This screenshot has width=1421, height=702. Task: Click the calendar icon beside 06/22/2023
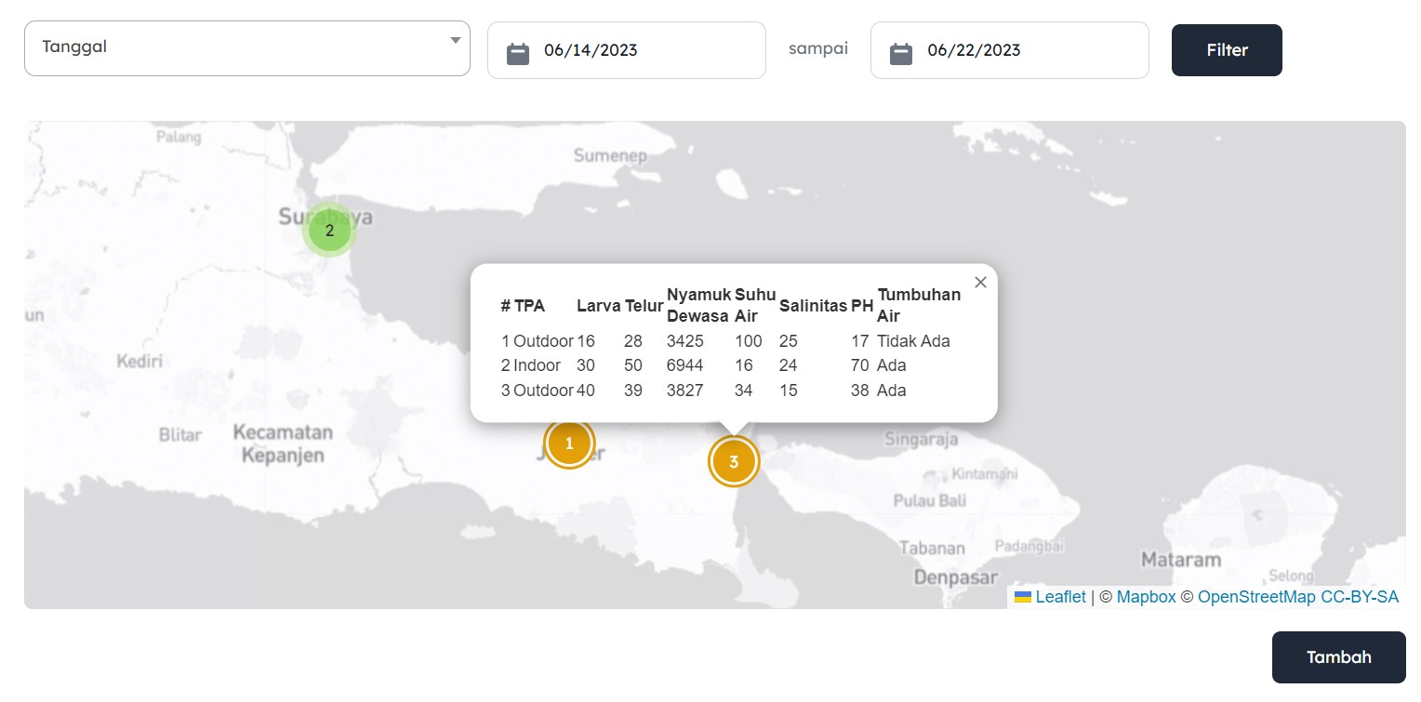click(x=901, y=54)
